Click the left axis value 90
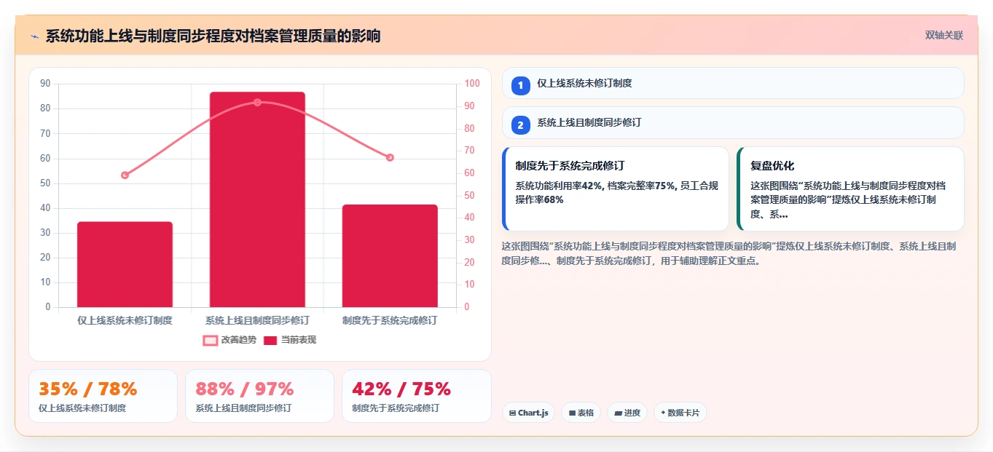The width and height of the screenshot is (993, 452). coord(45,84)
